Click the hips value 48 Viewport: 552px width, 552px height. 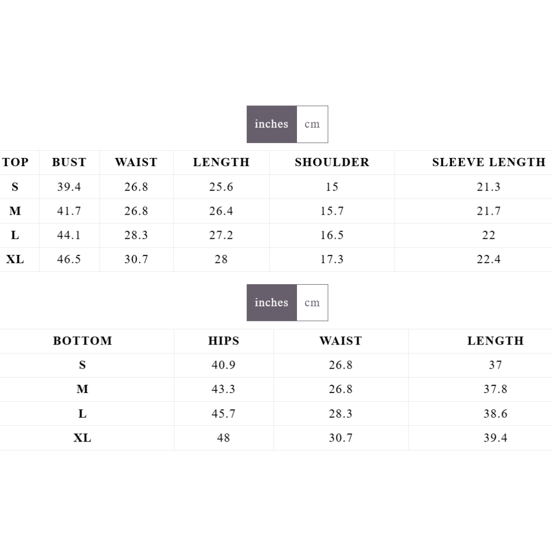point(223,438)
